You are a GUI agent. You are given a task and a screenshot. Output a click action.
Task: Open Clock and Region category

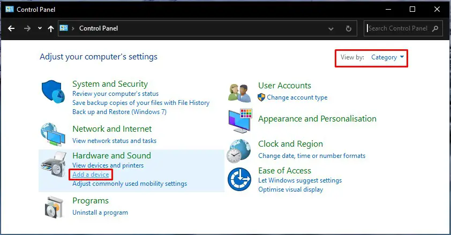coord(290,143)
